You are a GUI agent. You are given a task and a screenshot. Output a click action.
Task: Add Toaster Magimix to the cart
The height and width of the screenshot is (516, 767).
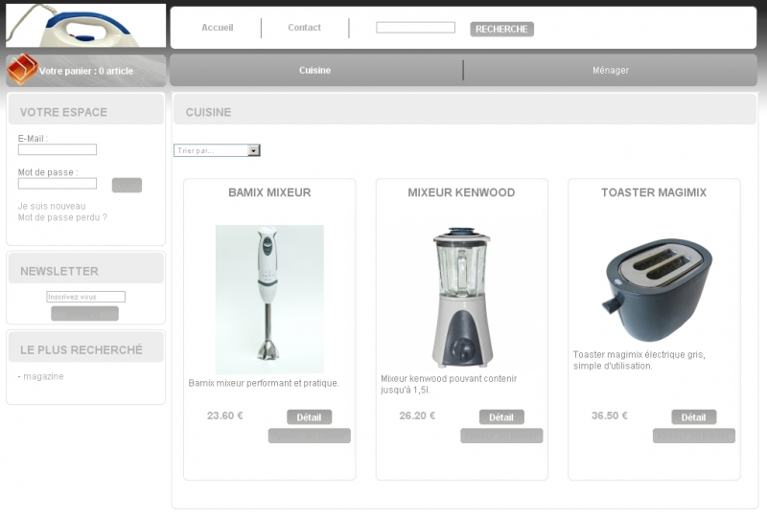(693, 436)
